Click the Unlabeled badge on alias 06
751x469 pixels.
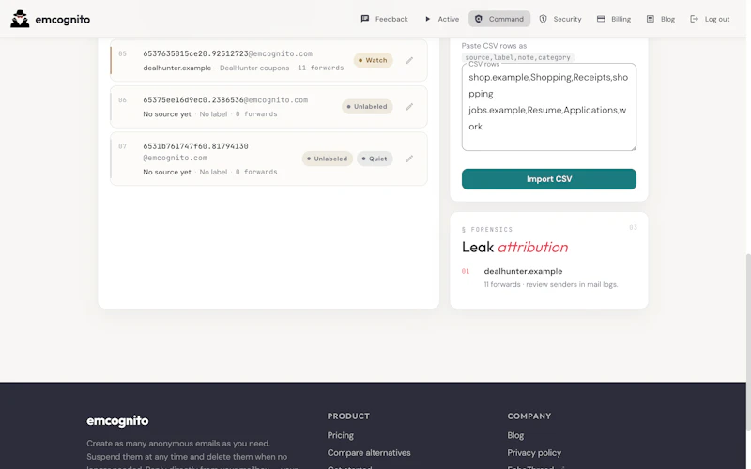click(x=367, y=107)
